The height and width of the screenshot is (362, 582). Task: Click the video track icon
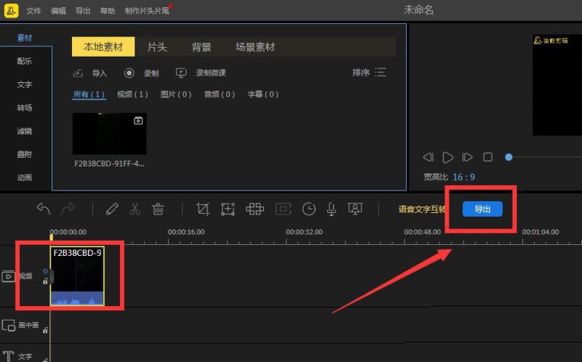pyautogui.click(x=8, y=276)
